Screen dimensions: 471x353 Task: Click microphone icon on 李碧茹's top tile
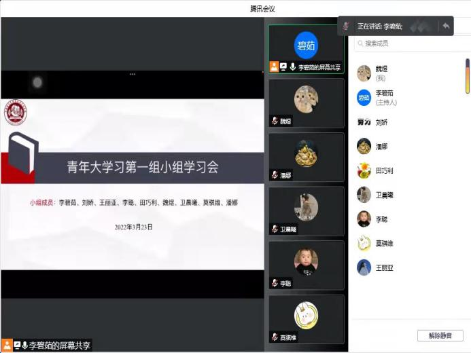click(x=293, y=67)
